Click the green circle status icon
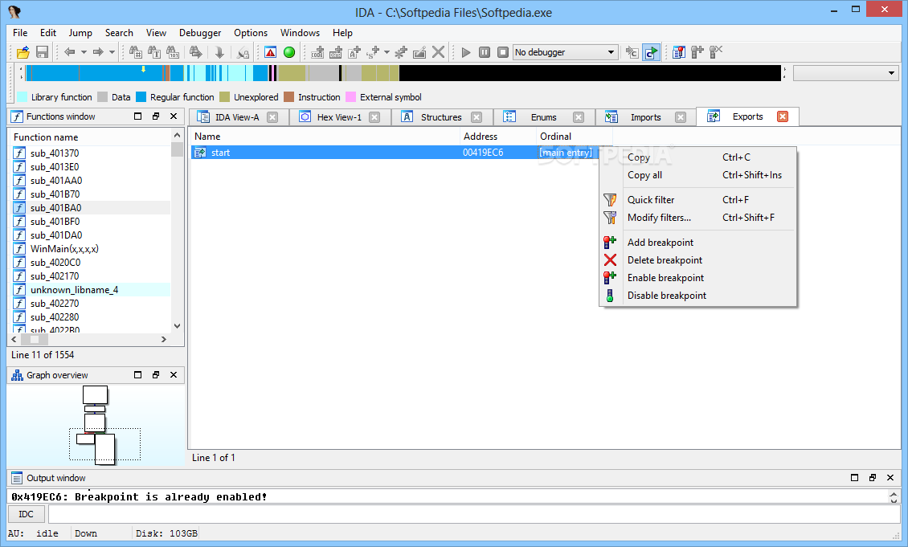The height and width of the screenshot is (547, 908). 289,53
